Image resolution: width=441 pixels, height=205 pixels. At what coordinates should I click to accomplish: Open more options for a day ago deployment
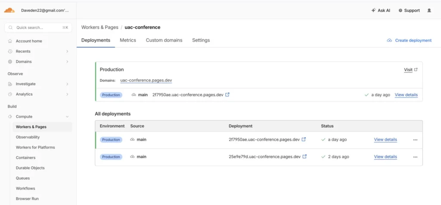(415, 140)
